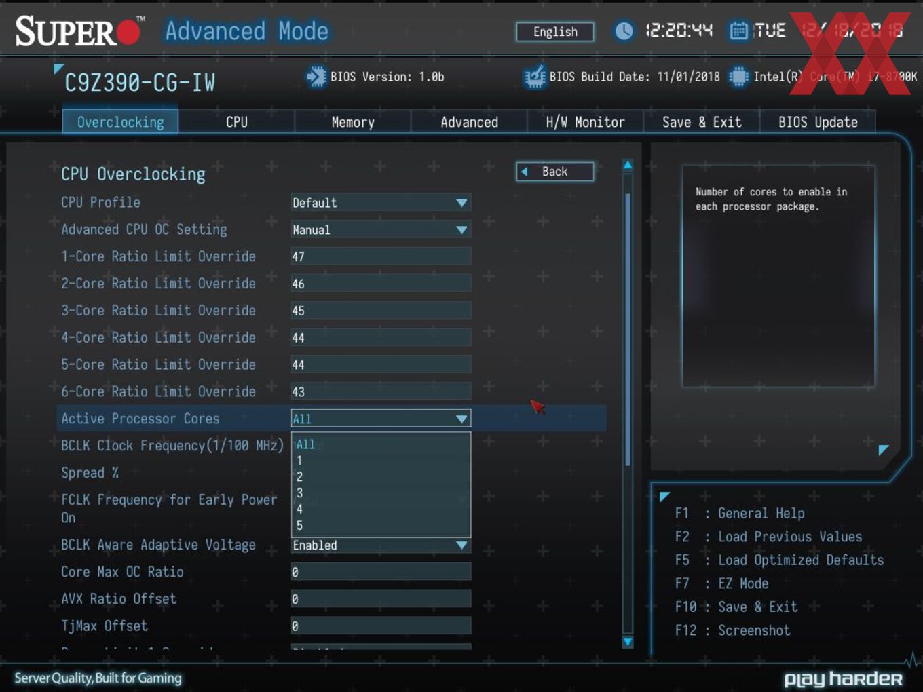Collapse the Active Processor Cores dropdown
923x692 pixels.
(381, 419)
